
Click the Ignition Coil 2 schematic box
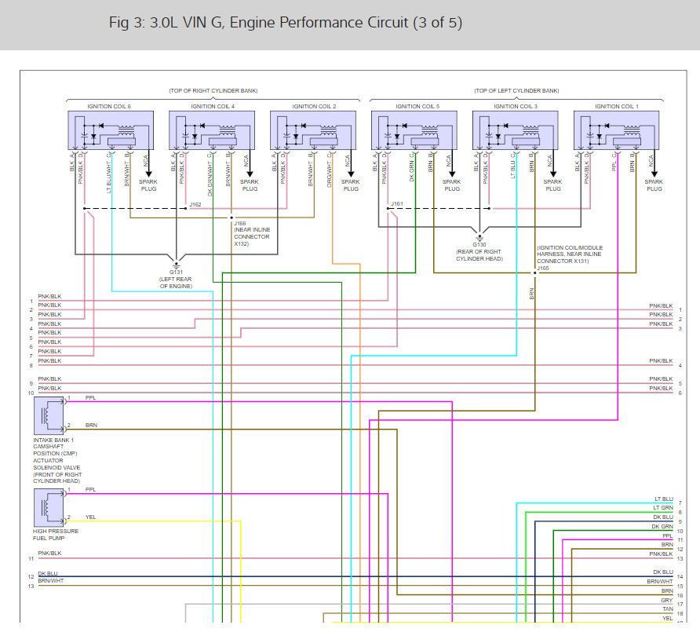[313, 130]
